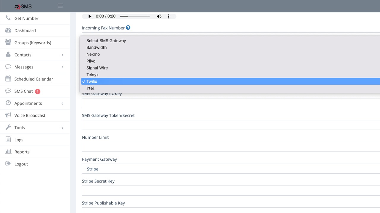
Task: Click the Reports bar chart icon
Action: (8, 151)
